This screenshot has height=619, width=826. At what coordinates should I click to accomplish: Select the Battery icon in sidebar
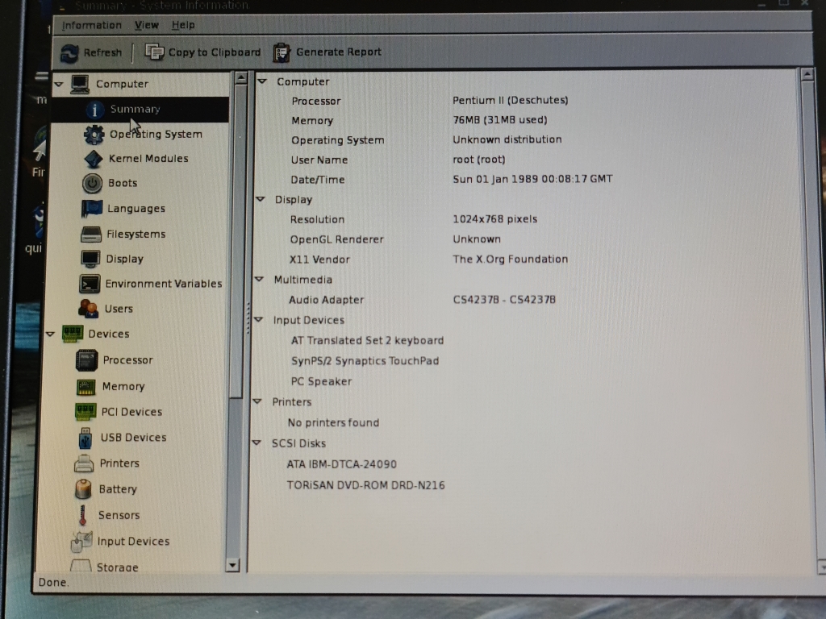point(83,489)
